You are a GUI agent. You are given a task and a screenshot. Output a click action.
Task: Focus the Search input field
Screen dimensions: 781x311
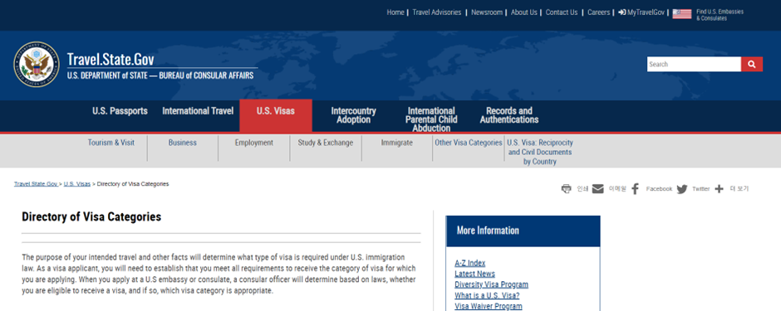694,64
